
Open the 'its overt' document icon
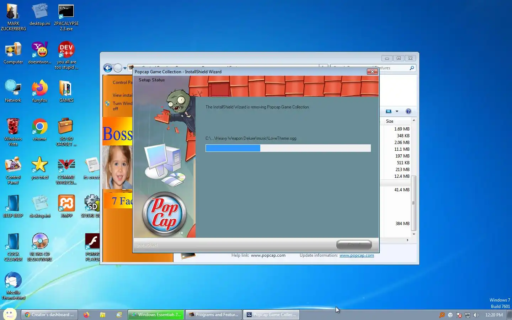point(92,168)
